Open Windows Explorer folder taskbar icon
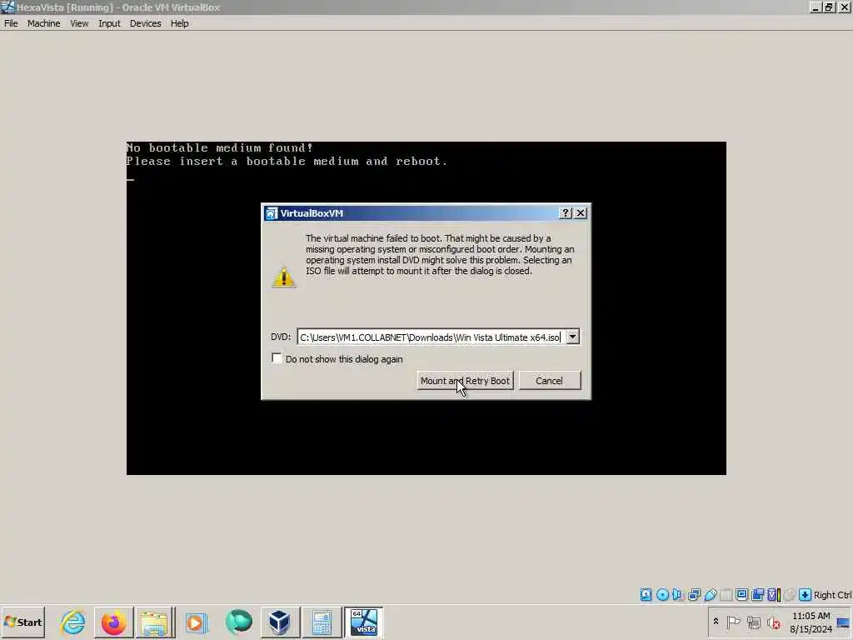853x640 pixels. [x=155, y=622]
